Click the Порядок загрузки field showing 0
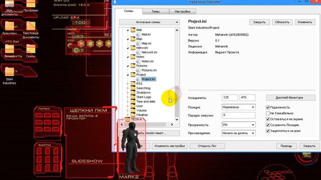321x180 pixels. (x=239, y=115)
